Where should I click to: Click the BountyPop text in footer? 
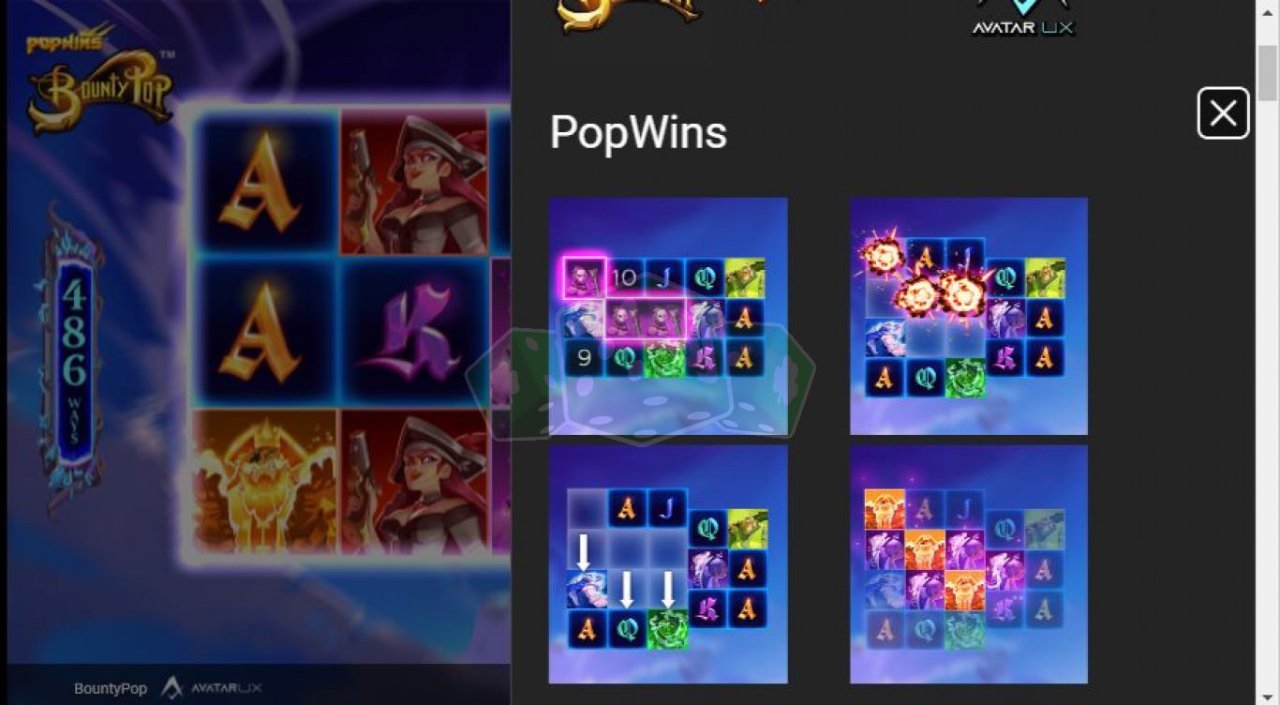click(x=111, y=688)
